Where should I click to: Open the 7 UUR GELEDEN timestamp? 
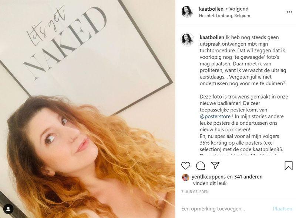point(195,192)
